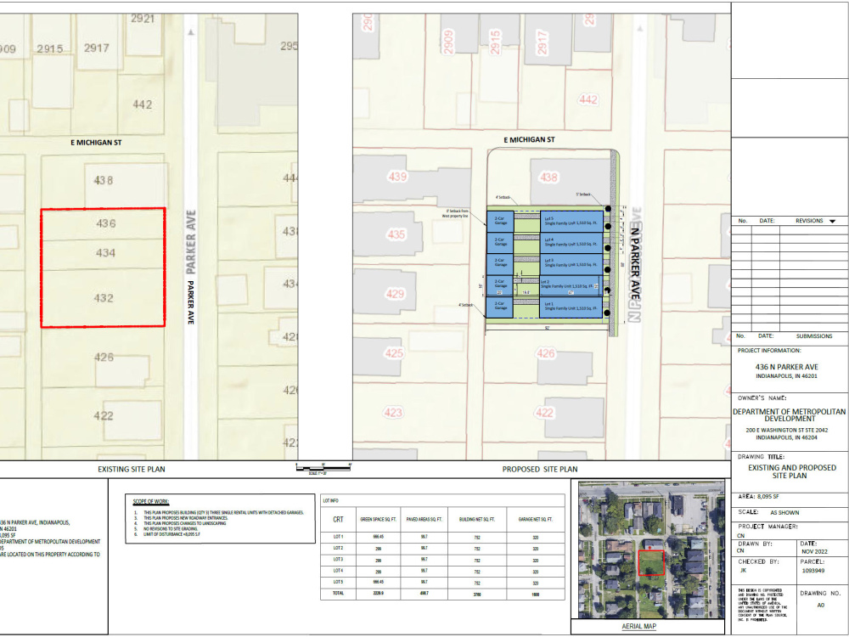Click parcel 435 in the proposed site plan
Image resolution: width=849 pixels, height=637 pixels.
[x=396, y=234]
